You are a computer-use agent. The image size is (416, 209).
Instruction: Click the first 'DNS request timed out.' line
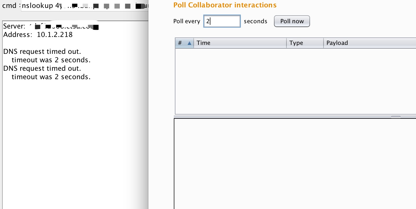(x=42, y=51)
